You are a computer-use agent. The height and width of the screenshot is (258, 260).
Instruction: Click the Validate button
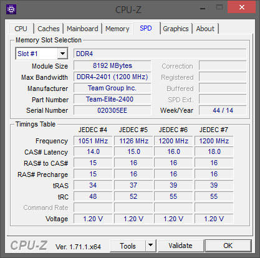tap(180, 246)
